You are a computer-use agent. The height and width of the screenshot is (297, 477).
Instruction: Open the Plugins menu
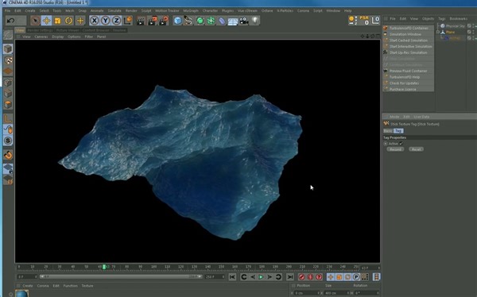(227, 10)
